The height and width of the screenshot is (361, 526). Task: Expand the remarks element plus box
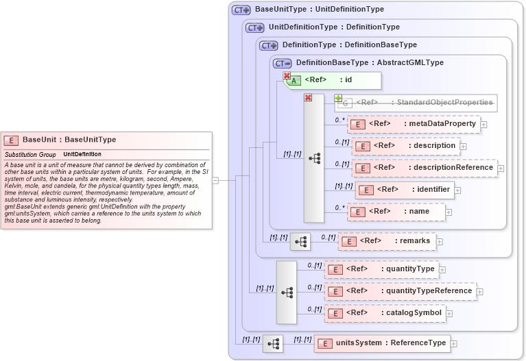pyautogui.click(x=440, y=242)
